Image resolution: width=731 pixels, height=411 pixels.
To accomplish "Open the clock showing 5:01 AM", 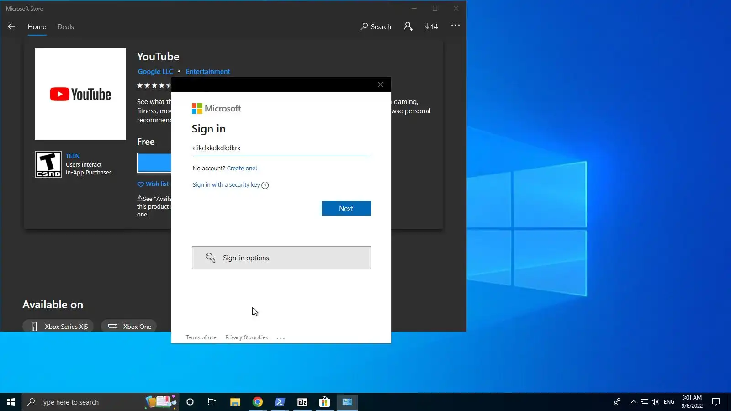I will pyautogui.click(x=692, y=402).
